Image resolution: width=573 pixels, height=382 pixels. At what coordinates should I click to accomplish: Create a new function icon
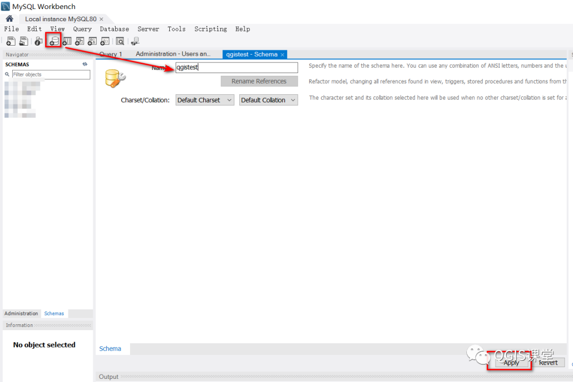click(x=105, y=41)
